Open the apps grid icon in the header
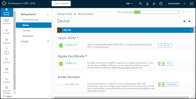Viewport: 196px width, 99px height. pos(191,4)
